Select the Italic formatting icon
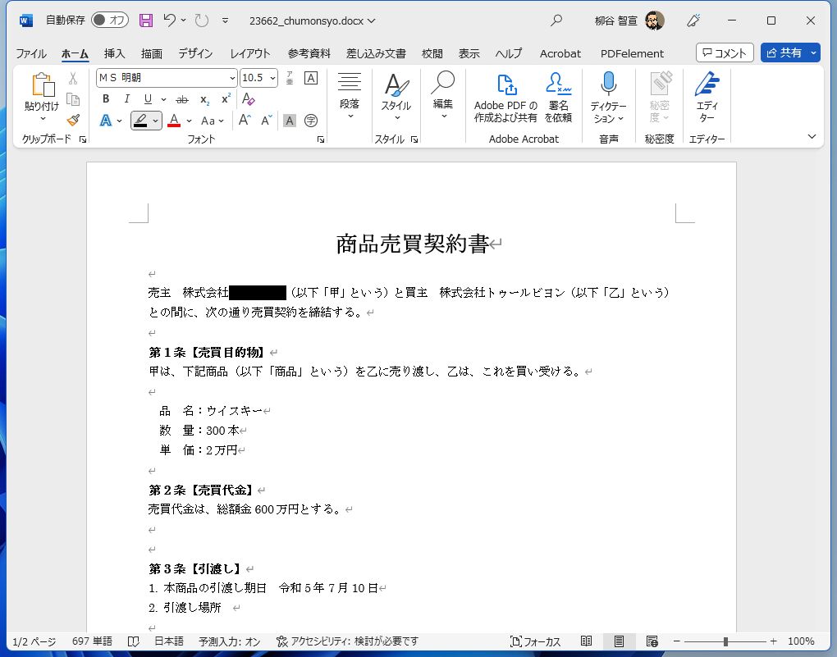This screenshot has height=657, width=837. 126,98
